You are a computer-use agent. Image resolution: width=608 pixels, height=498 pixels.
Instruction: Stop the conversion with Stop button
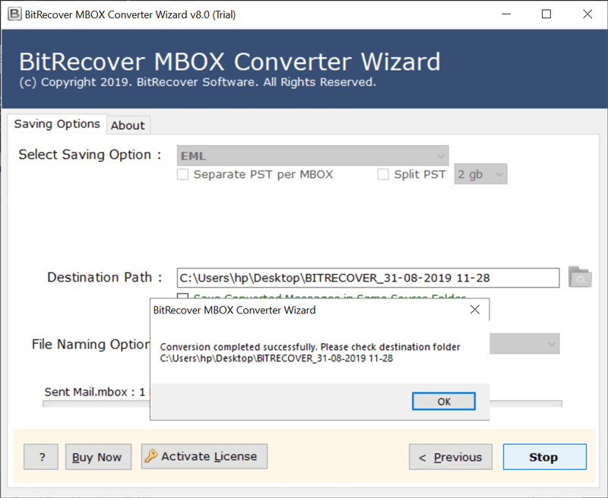point(544,457)
